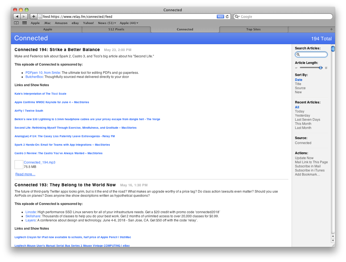Click Add Bookmark… action
Screen dimensions: 346x262
click(308, 174)
